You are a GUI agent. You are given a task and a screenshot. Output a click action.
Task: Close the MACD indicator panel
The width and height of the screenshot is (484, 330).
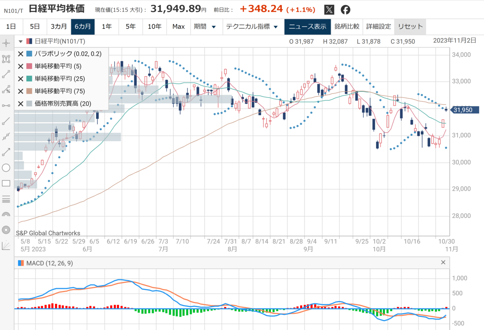pos(443,262)
